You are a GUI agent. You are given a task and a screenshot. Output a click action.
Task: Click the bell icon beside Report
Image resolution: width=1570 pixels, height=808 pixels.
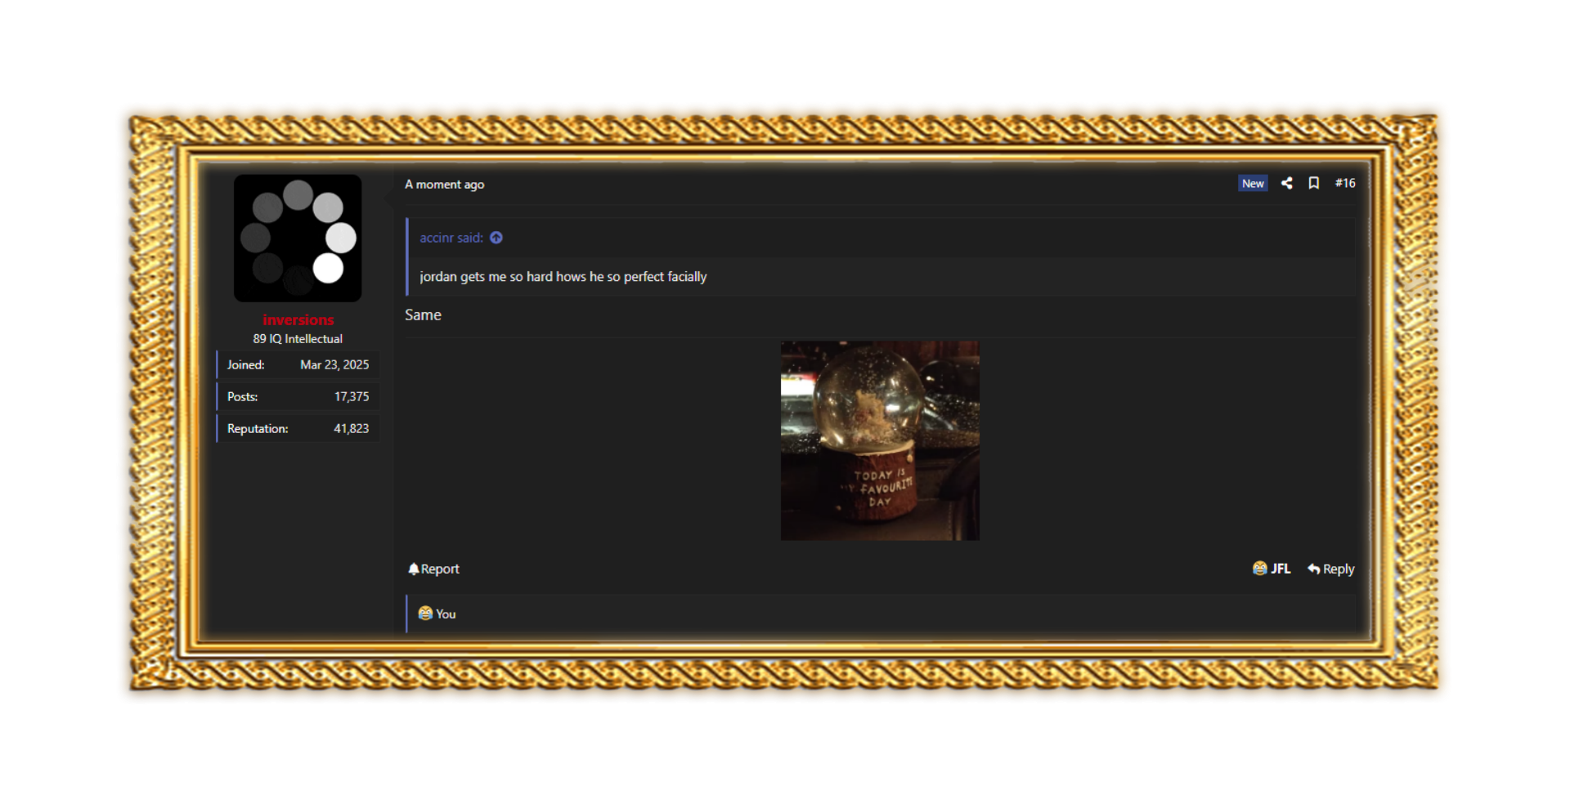413,569
